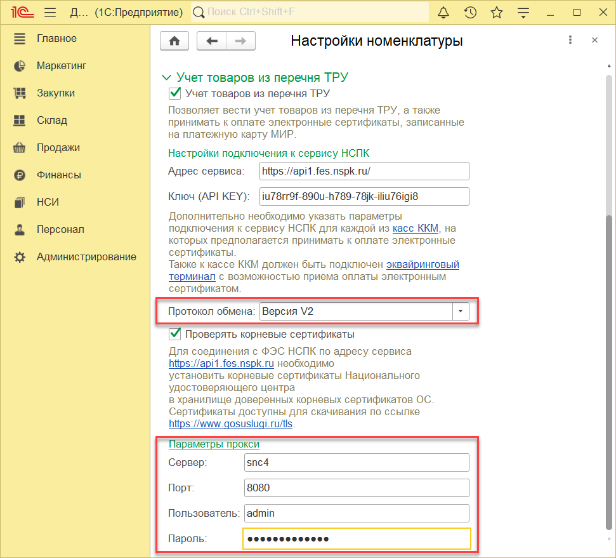Open the Протокол обмена dropdown
This screenshot has height=558, width=616.
click(461, 311)
